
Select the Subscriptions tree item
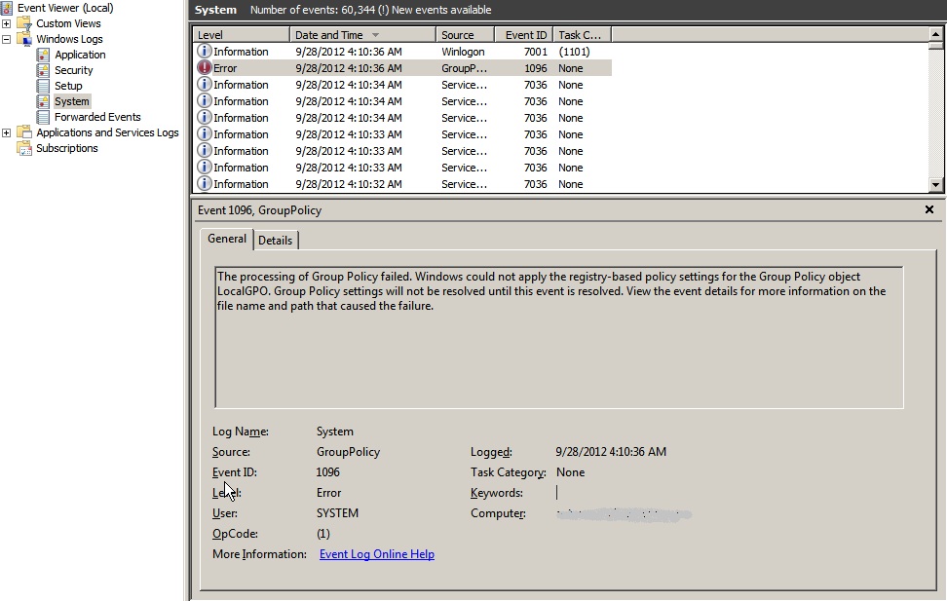pyautogui.click(x=67, y=148)
